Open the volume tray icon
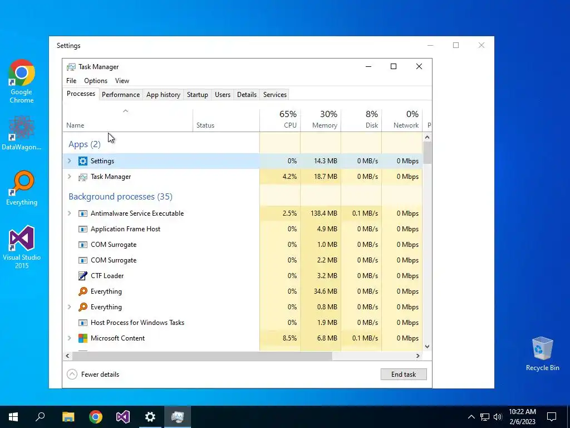 point(498,417)
